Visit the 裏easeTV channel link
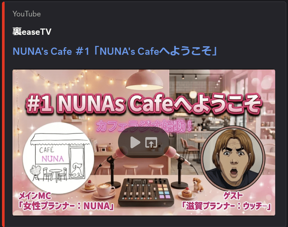This screenshot has height=227, width=288. pos(32,32)
